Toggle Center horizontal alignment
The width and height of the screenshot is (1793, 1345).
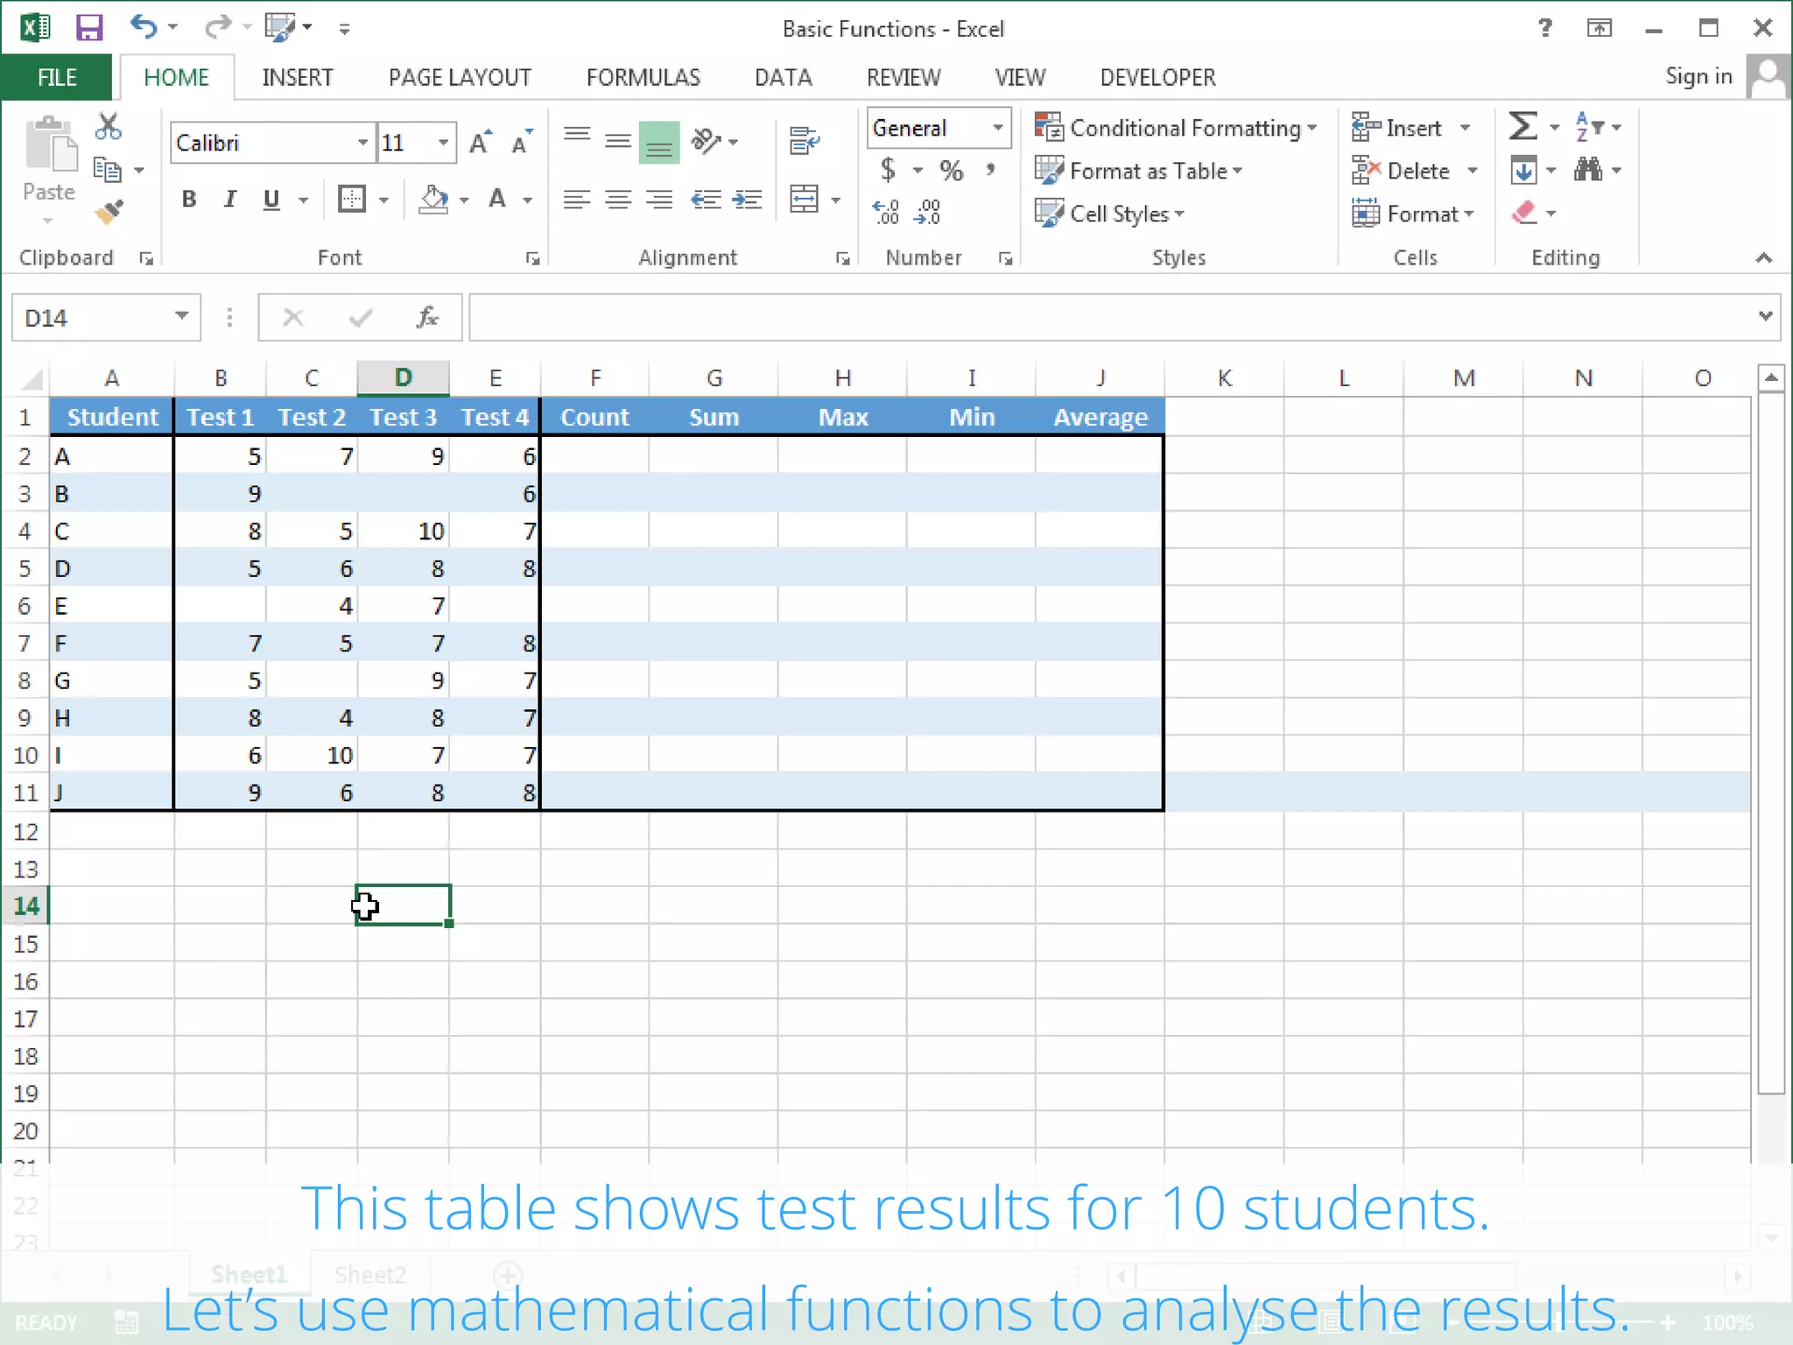[618, 200]
